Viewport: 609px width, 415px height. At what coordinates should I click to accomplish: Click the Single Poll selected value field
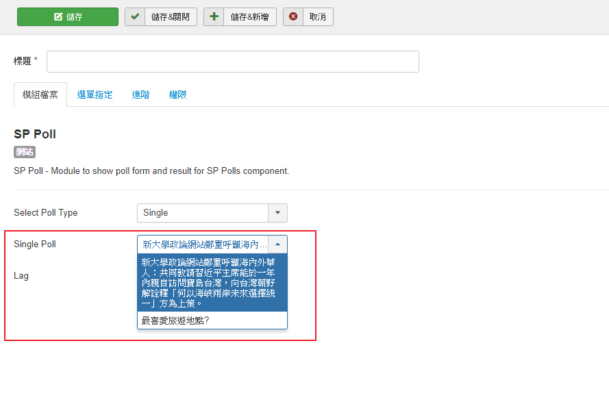click(203, 244)
